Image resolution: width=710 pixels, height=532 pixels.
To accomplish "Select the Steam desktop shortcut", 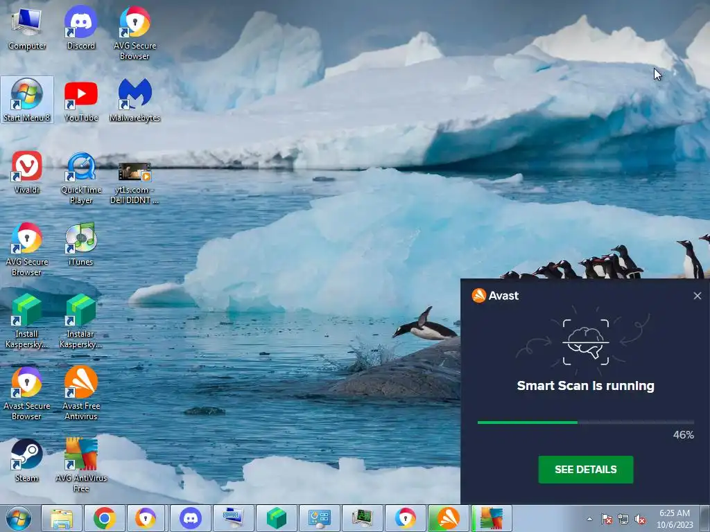I will [27, 461].
